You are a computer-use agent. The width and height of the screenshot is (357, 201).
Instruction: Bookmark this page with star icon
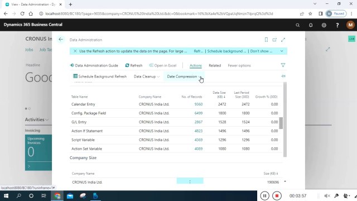pos(310,13)
